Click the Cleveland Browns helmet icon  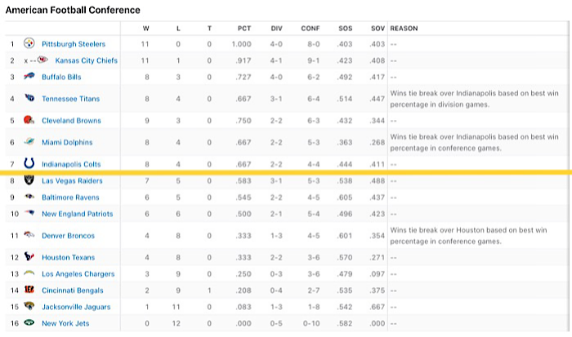pyautogui.click(x=29, y=119)
